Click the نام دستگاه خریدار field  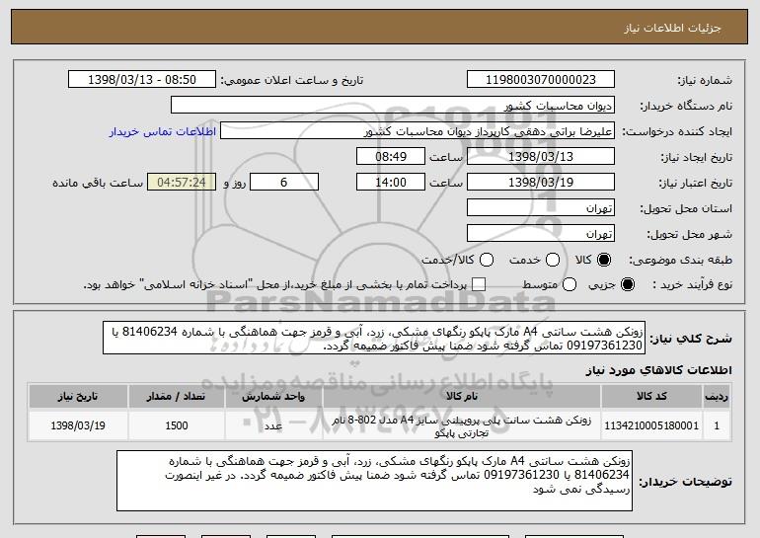[x=393, y=106]
